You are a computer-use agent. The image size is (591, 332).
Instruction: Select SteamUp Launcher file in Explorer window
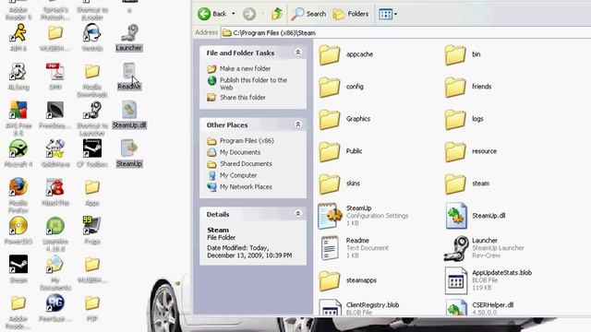(484, 248)
